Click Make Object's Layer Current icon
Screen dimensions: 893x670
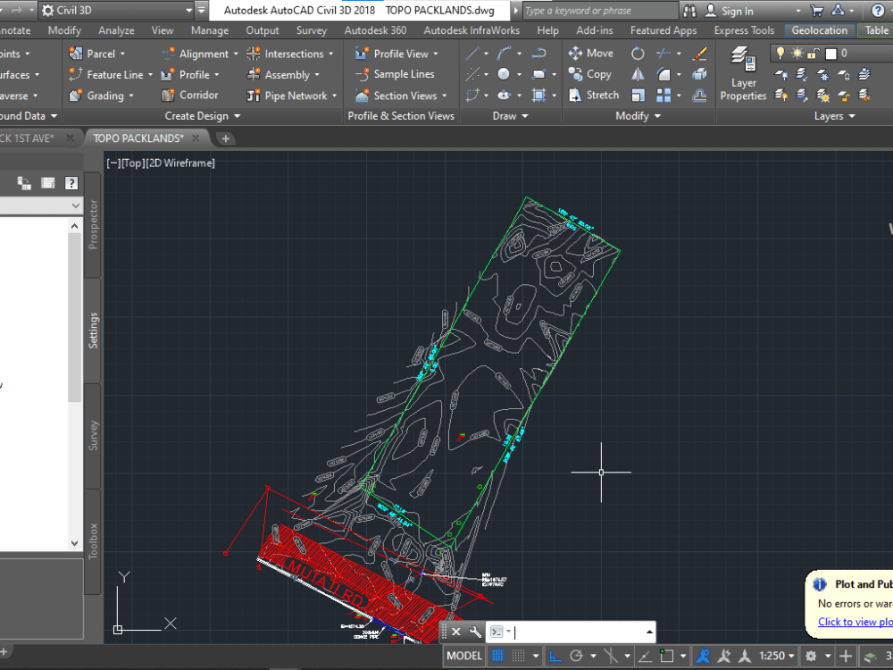tap(864, 74)
